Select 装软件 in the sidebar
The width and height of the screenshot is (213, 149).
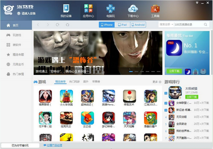16,45
